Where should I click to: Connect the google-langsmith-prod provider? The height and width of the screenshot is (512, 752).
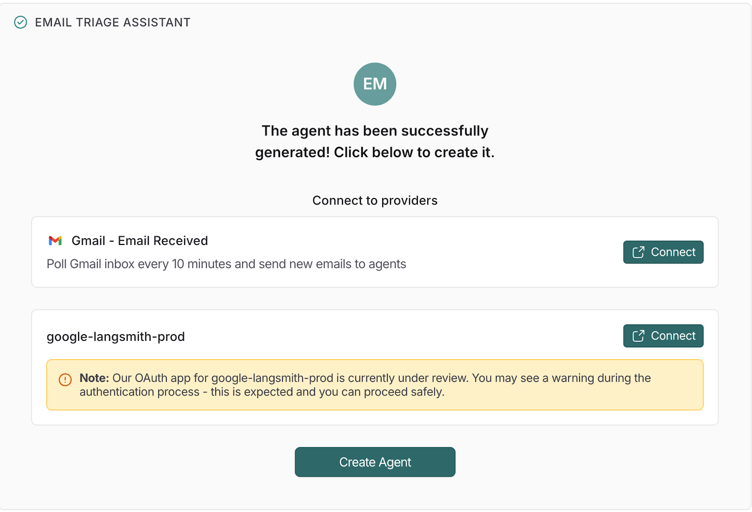[663, 336]
